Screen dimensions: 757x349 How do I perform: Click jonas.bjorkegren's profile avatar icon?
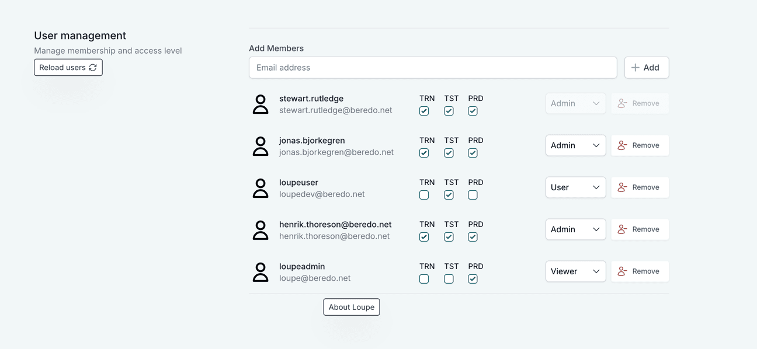pos(261,146)
